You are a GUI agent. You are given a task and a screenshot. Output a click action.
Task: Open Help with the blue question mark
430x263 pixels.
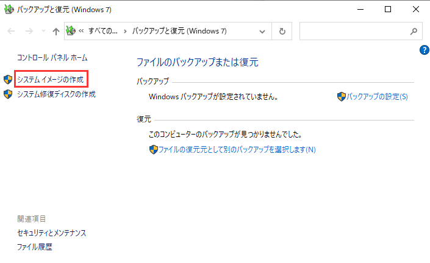[x=425, y=50]
